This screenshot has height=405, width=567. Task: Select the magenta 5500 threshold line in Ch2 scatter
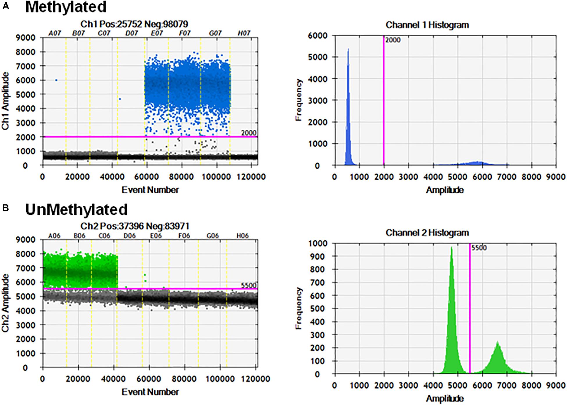coord(150,289)
